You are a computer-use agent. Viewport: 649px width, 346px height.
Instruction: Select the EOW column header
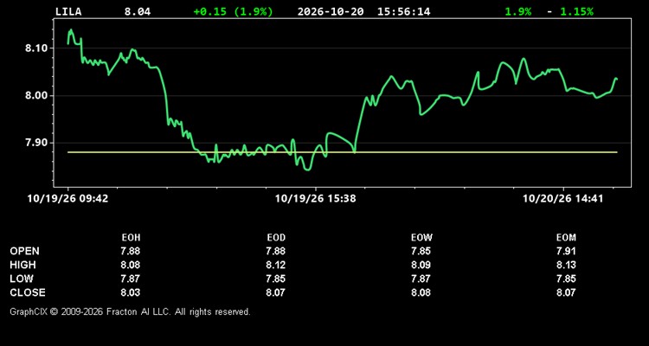click(421, 238)
